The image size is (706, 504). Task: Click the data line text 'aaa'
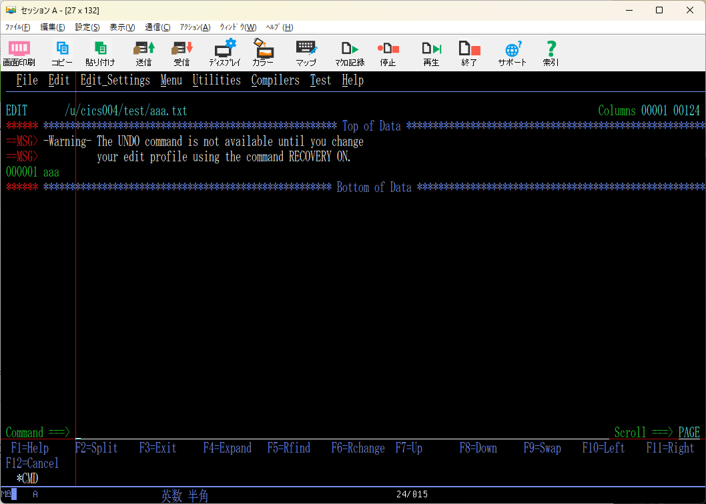click(x=51, y=173)
